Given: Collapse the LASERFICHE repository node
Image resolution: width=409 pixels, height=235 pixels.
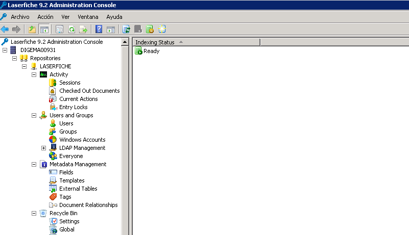Looking at the screenshot, I should (25, 66).
